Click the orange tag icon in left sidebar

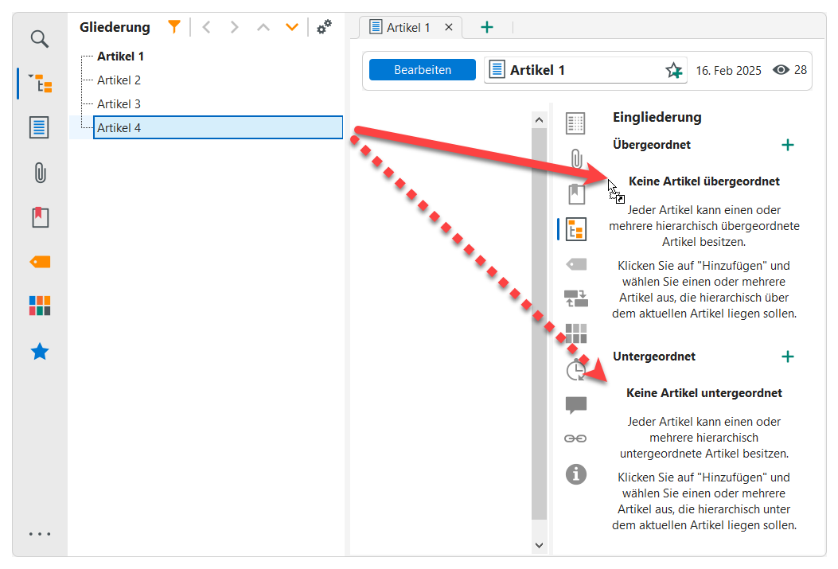[x=40, y=262]
